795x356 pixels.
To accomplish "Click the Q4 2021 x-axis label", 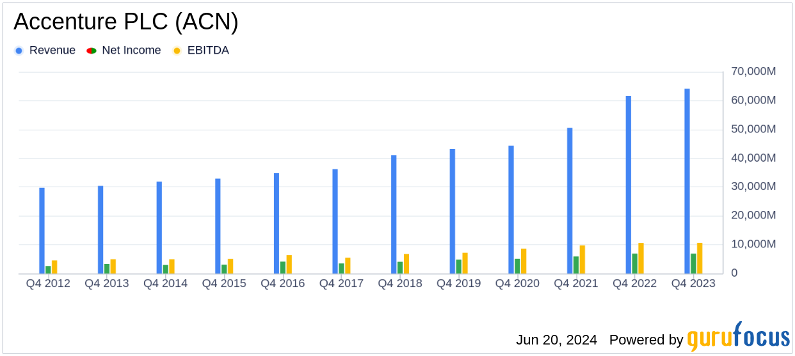I will pos(576,283).
